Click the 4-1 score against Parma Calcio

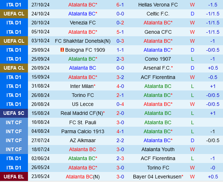[120, 131]
